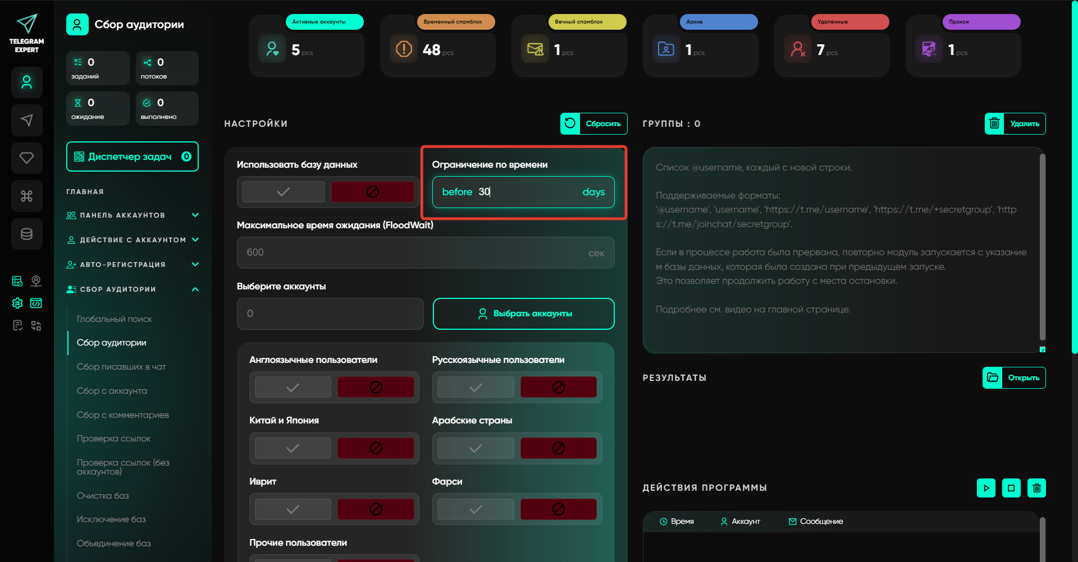The height and width of the screenshot is (562, 1078).
Task: Expand the АВТО-РЕГИСТРАЦИЯ menu section
Action: coord(133,265)
